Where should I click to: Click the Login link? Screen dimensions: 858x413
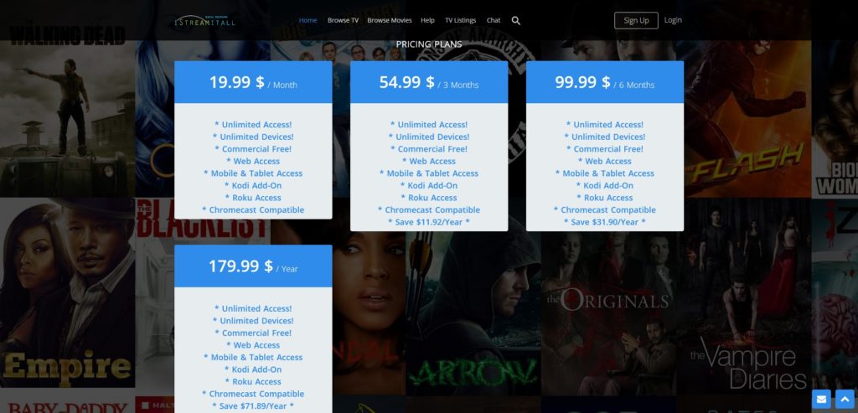[x=673, y=20]
